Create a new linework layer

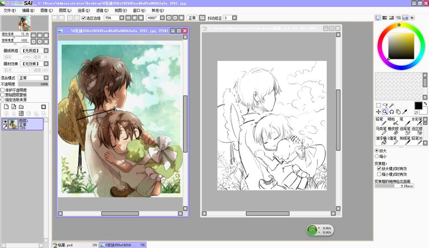click(14, 107)
